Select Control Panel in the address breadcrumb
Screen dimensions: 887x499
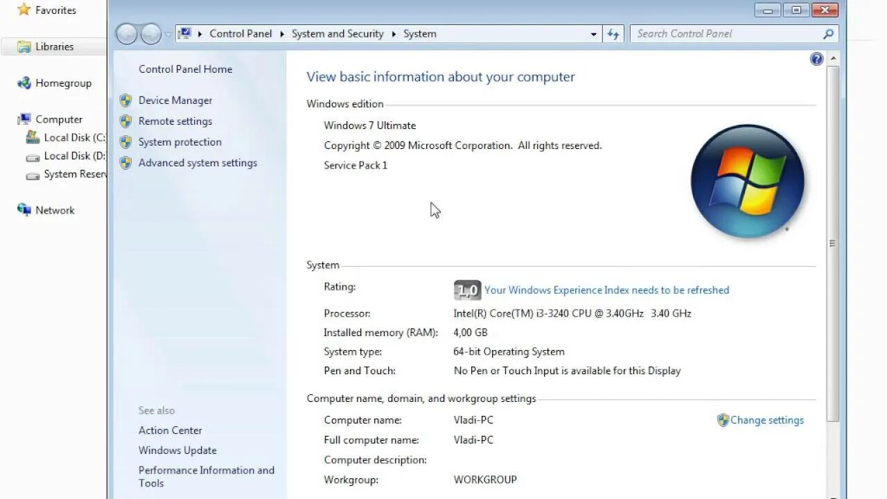(240, 33)
